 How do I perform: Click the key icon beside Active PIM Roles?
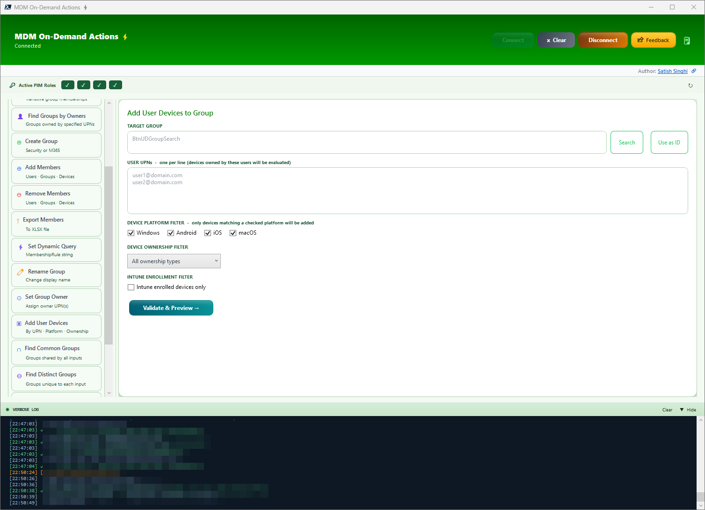(x=12, y=85)
